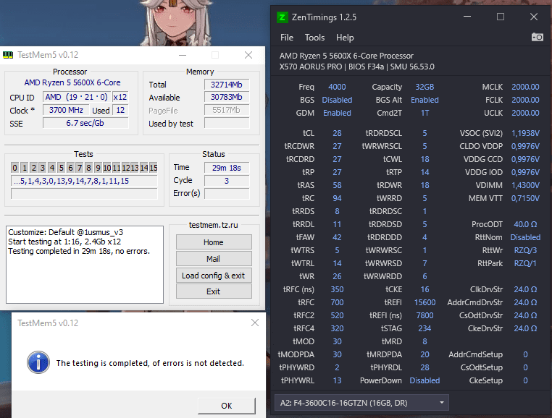This screenshot has width=552, height=418.
Task: Click the ZenTimings green Z logo icon
Action: (x=283, y=17)
